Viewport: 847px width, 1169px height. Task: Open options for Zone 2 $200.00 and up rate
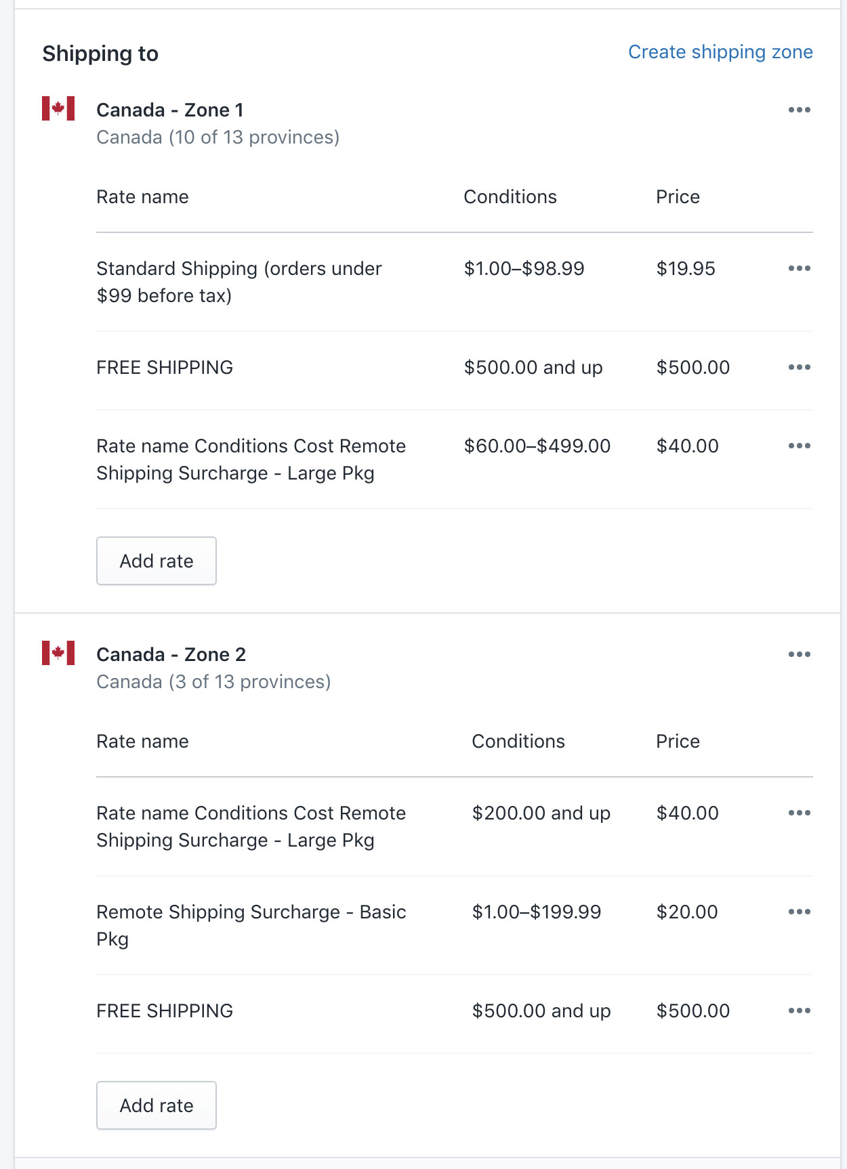[x=799, y=813]
